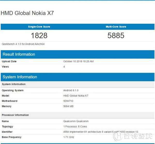Screen dimensions: 155x144
Task: Click the HMD Global Nokia X7 page title
Action: (27, 13)
